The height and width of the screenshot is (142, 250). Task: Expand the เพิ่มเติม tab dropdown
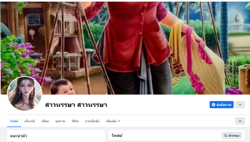click(113, 121)
